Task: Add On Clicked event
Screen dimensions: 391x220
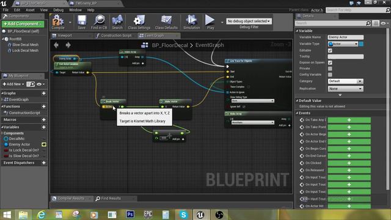Action: point(349,163)
